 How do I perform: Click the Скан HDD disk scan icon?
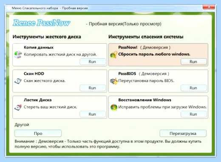pos(18,81)
